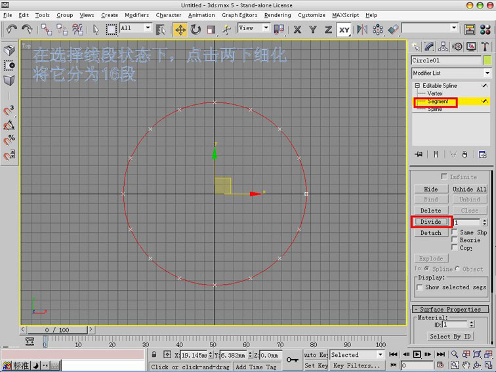Open the Graph Editors menu

click(x=239, y=15)
